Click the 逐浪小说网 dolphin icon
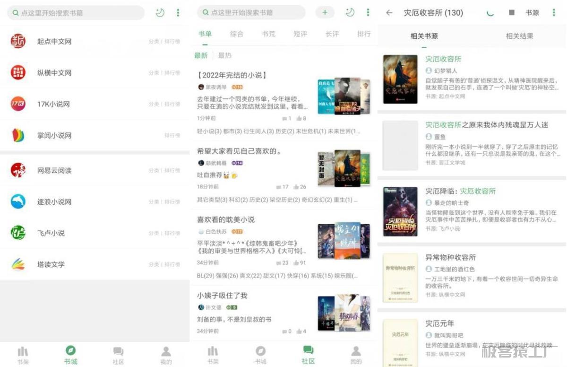Image resolution: width=567 pixels, height=367 pixels. (x=18, y=201)
